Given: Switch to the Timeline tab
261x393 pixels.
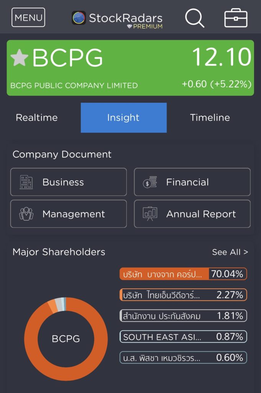Looking at the screenshot, I should tap(210, 118).
